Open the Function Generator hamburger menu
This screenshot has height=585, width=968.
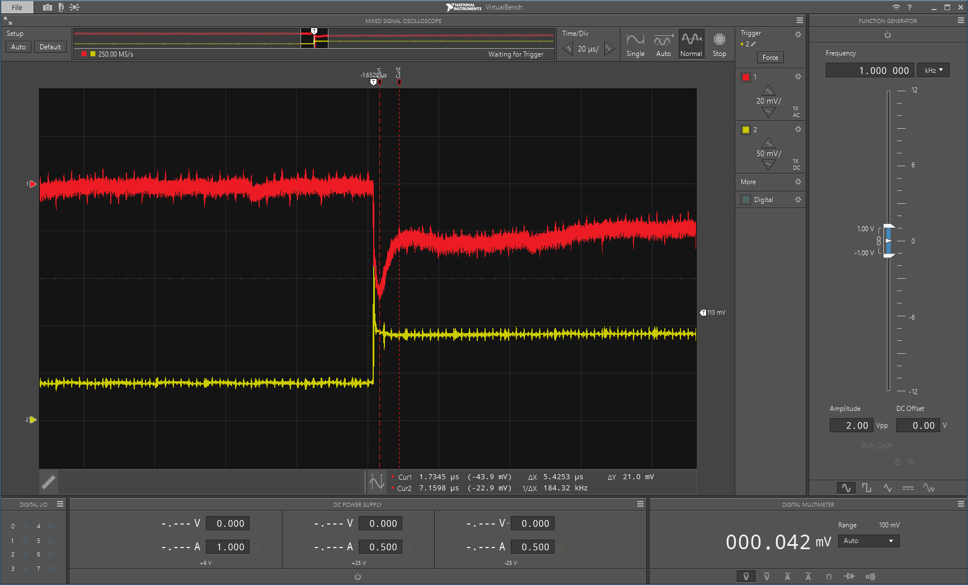pos(961,20)
